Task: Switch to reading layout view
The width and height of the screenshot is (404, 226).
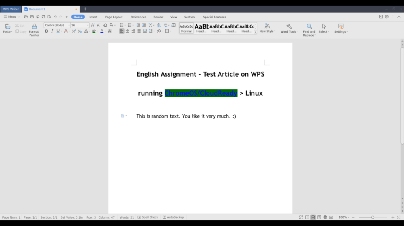Action: [x=307, y=217]
